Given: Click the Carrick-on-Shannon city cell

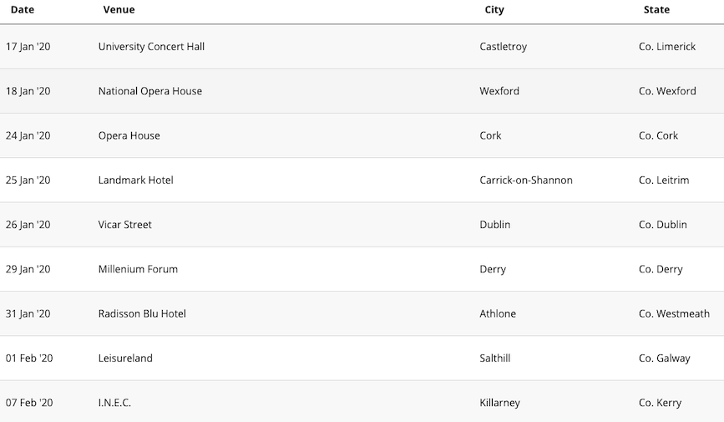Looking at the screenshot, I should coord(526,180).
